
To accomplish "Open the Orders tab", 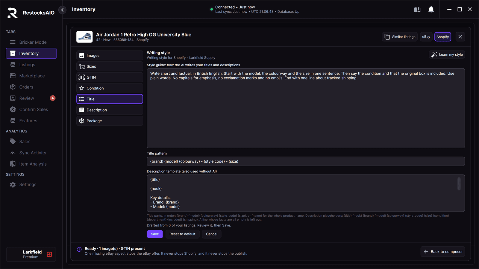I will (31, 87).
